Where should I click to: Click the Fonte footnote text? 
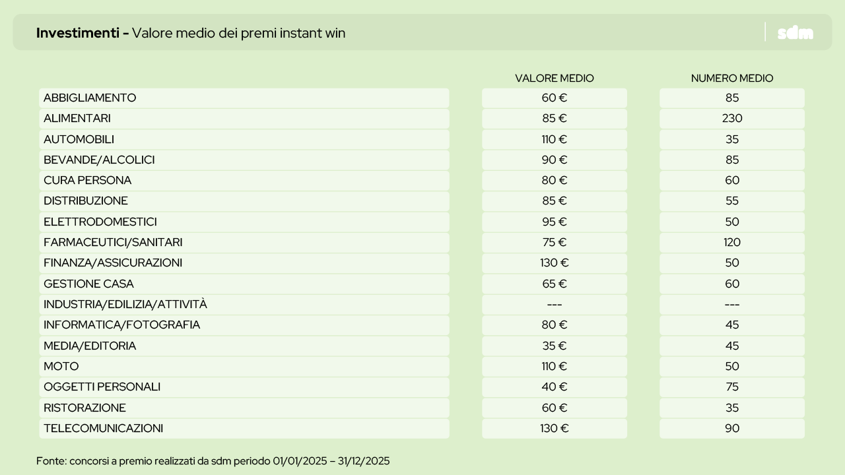pos(213,460)
